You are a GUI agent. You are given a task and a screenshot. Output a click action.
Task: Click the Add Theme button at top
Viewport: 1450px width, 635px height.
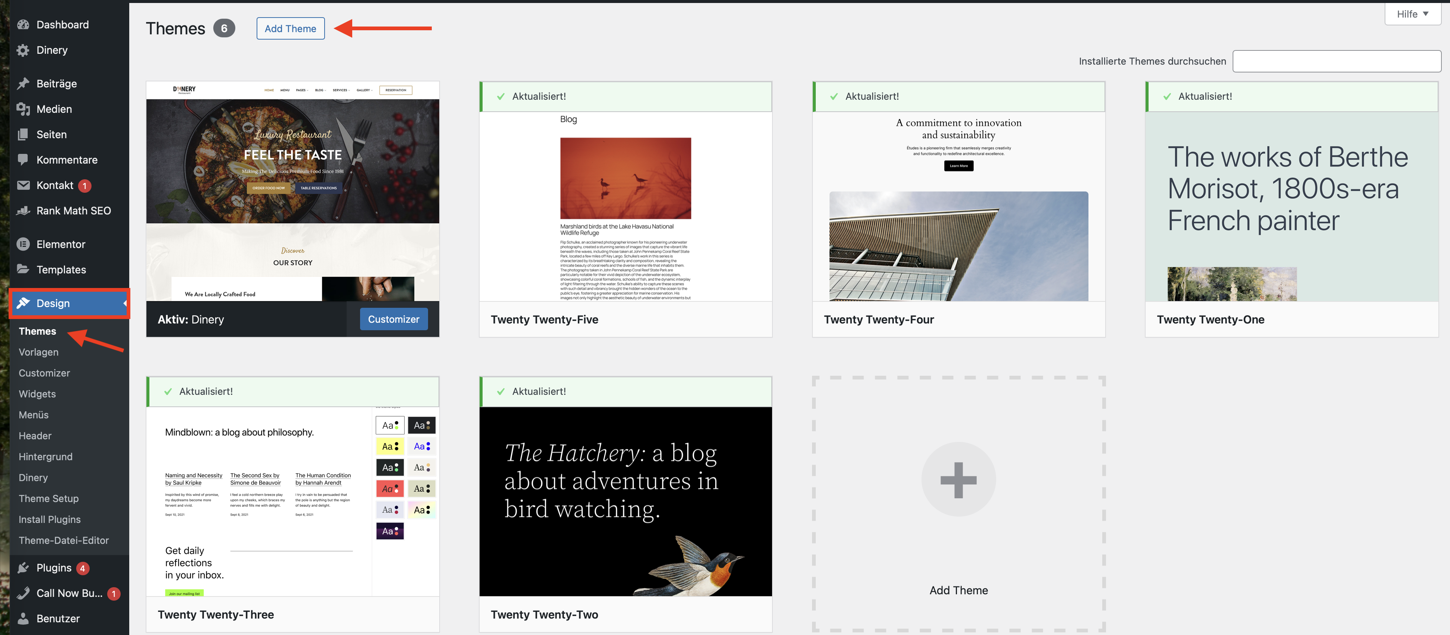(291, 29)
